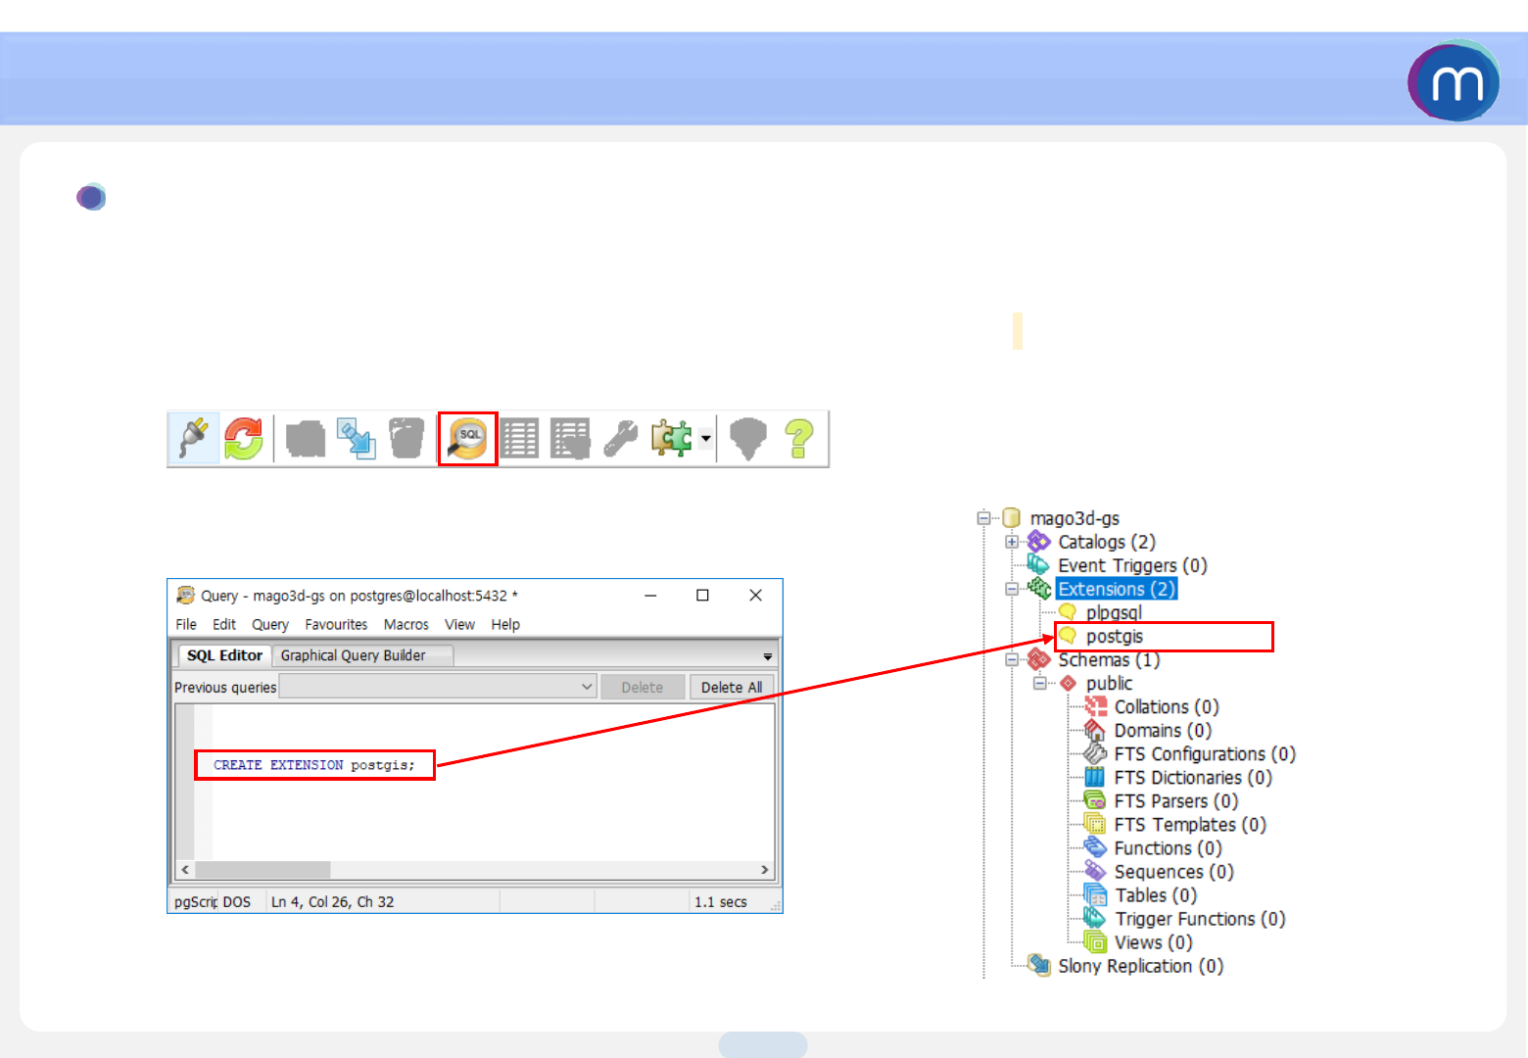Select the plpgsql extension
The width and height of the screenshot is (1528, 1058).
coord(1114,612)
